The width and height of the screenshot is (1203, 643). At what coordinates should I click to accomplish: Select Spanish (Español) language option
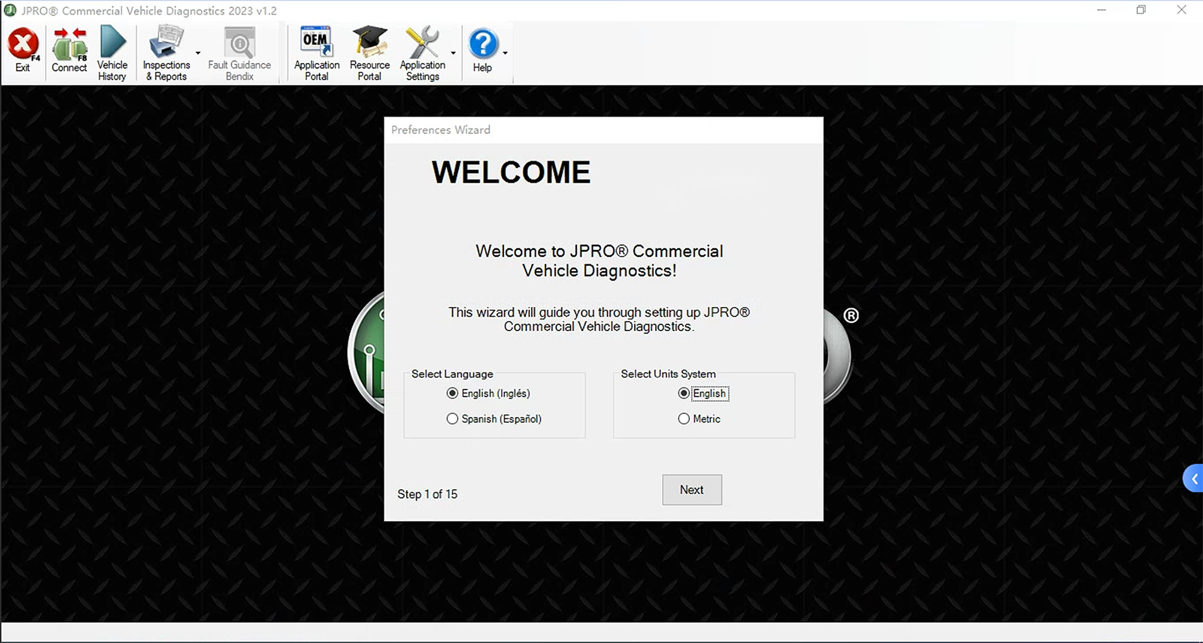click(452, 419)
